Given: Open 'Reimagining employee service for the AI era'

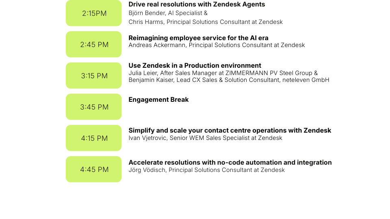Looking at the screenshot, I should (x=199, y=38).
